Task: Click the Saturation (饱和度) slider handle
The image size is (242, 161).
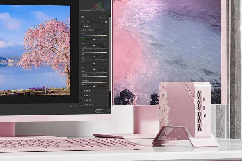Action: (x=94, y=86)
